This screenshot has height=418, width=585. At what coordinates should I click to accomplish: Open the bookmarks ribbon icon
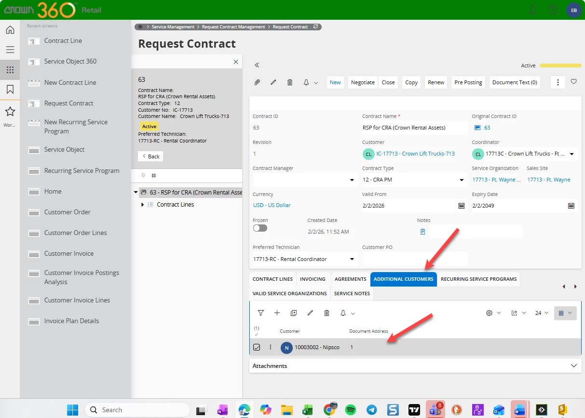[x=10, y=90]
